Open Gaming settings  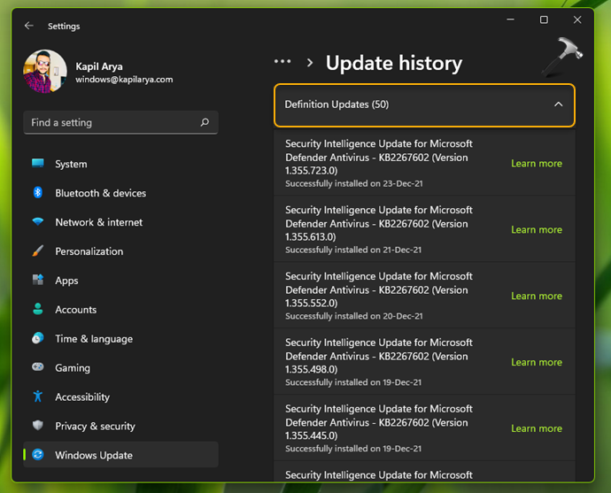pos(72,368)
